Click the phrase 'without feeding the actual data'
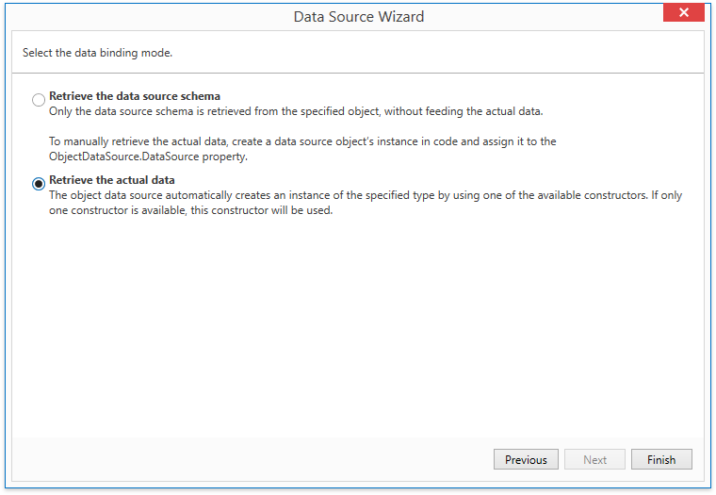This screenshot has width=716, height=495. click(x=464, y=111)
